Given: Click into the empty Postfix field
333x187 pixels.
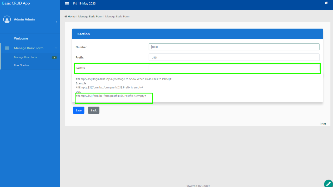Looking at the screenshot, I should click(x=234, y=68).
